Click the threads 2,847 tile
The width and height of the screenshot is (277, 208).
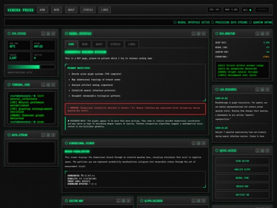coord(19,56)
